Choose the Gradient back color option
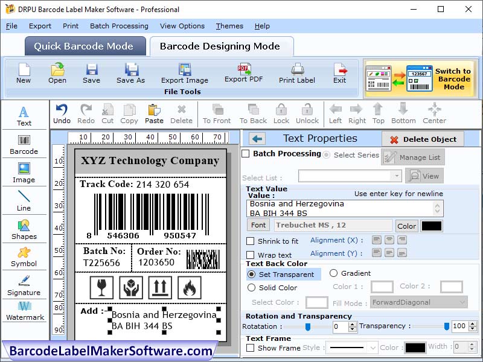 (x=334, y=273)
